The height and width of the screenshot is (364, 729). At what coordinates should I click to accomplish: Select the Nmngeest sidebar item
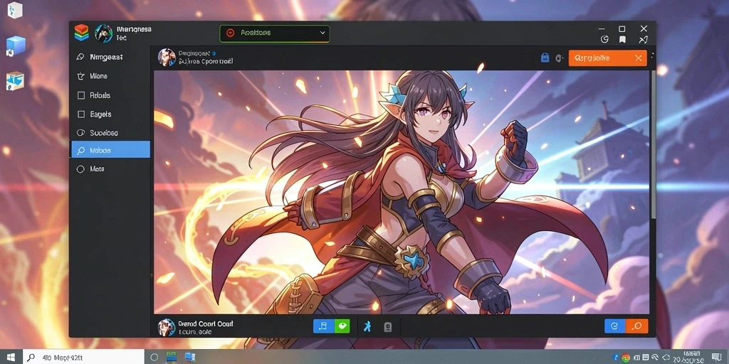[110, 57]
